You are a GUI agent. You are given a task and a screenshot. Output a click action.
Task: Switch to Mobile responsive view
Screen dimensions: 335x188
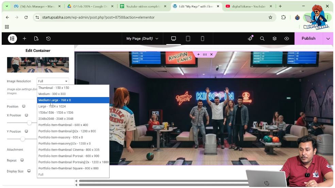point(202,38)
